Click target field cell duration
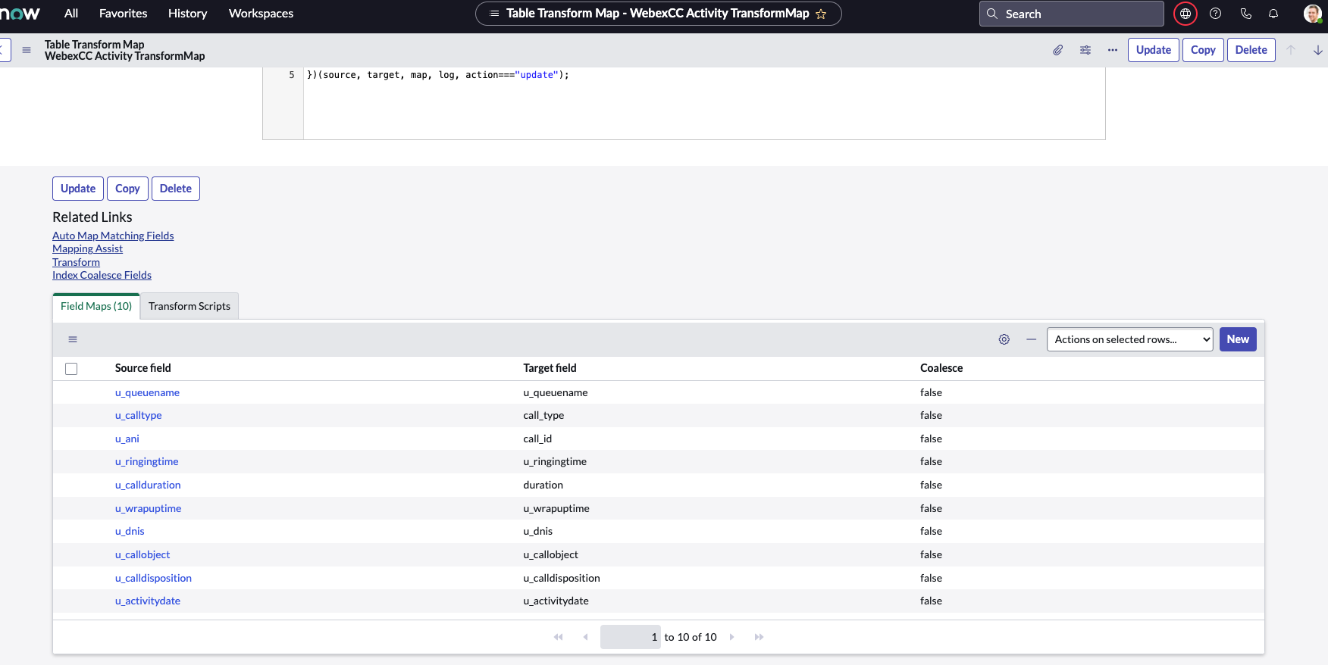 click(x=543, y=485)
